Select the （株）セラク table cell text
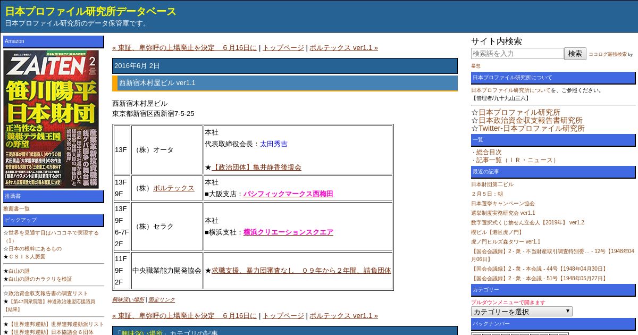Screen dimensions: 638x335 tap(153, 227)
